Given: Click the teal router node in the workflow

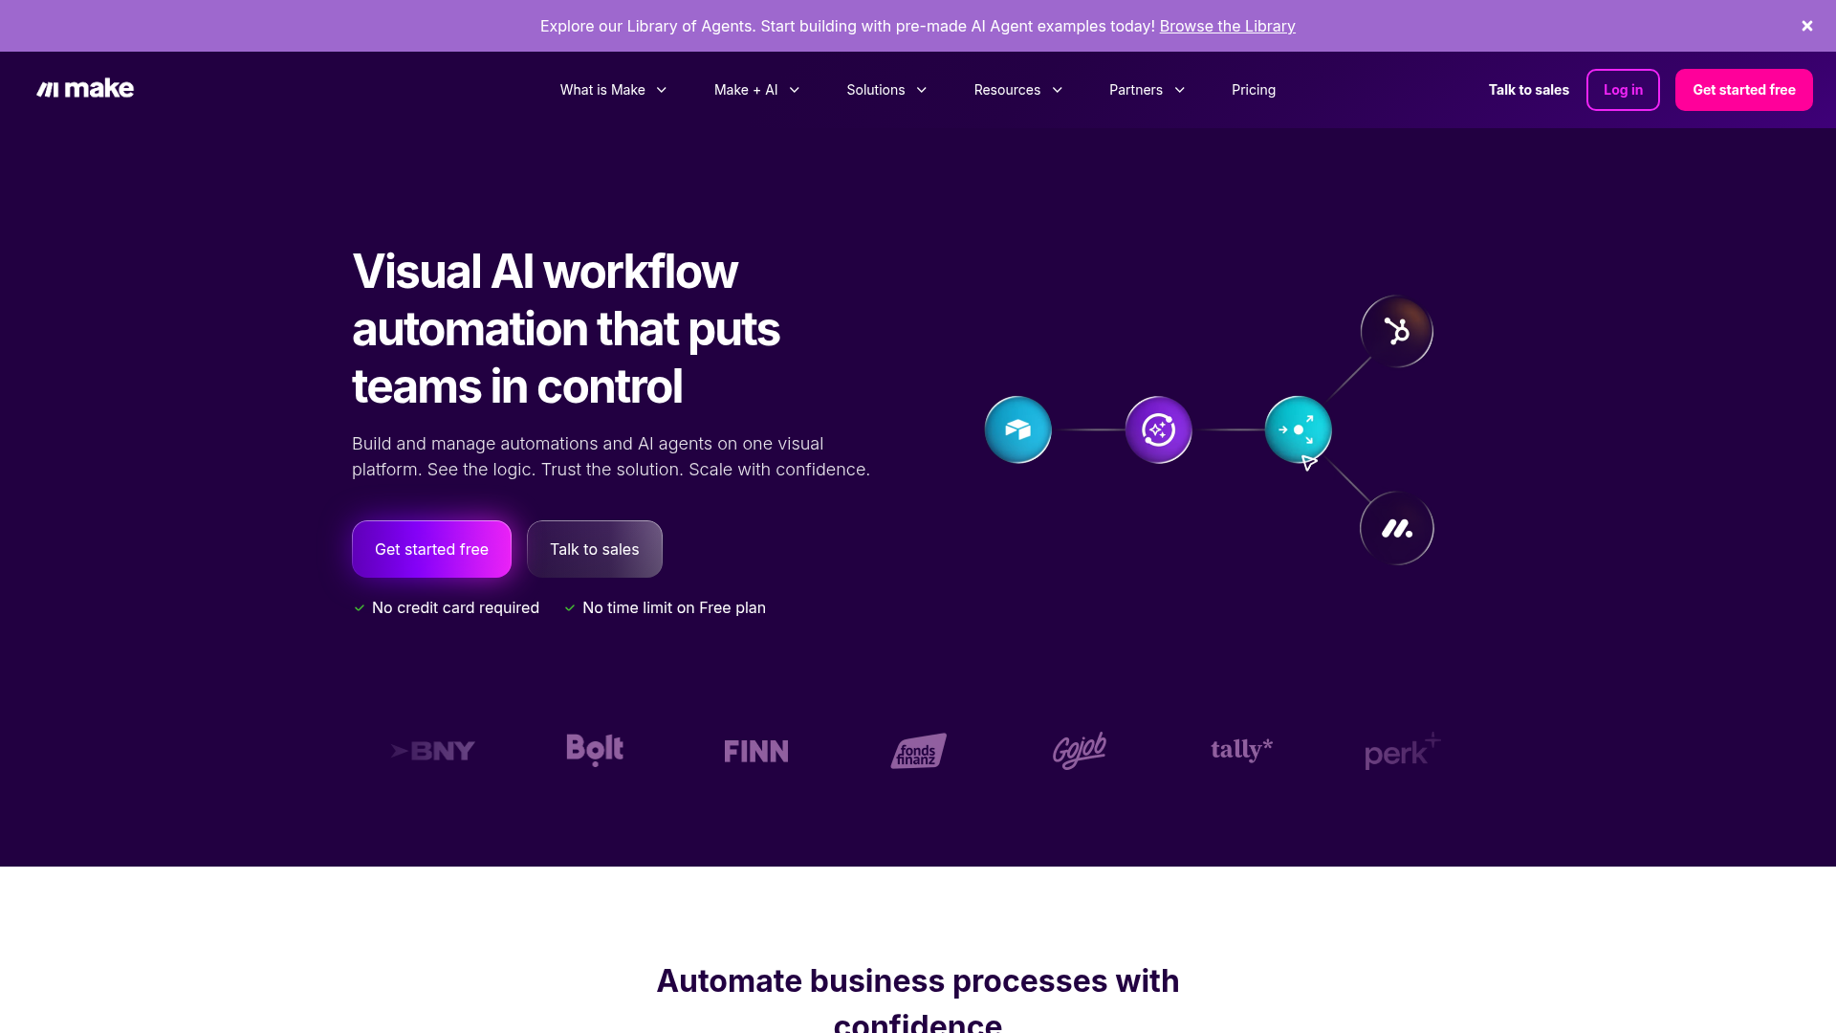Looking at the screenshot, I should (x=1298, y=429).
